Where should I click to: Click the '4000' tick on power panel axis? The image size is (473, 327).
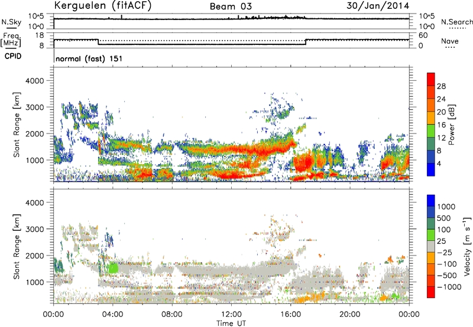pyautogui.click(x=35, y=81)
